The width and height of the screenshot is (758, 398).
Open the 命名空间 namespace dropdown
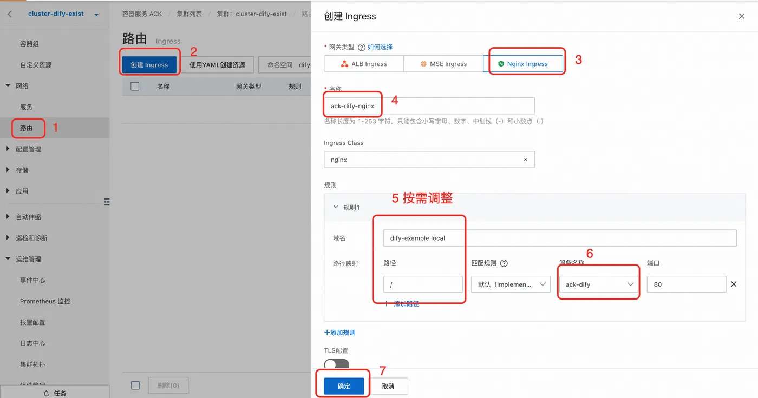point(285,65)
